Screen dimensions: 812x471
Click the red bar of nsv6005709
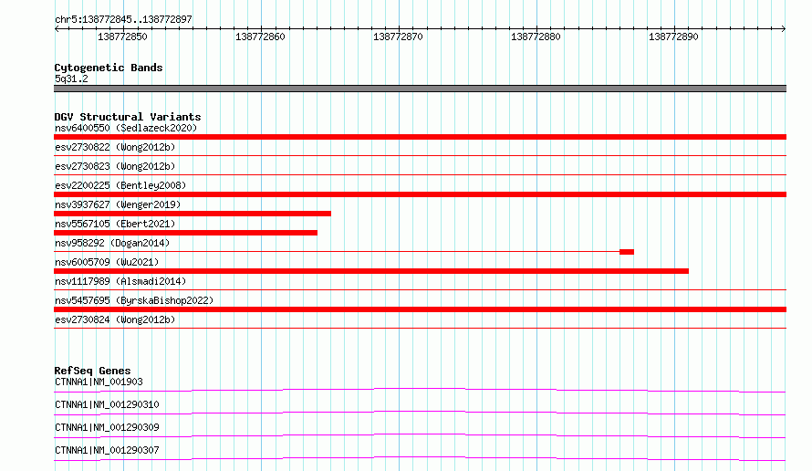pos(371,271)
